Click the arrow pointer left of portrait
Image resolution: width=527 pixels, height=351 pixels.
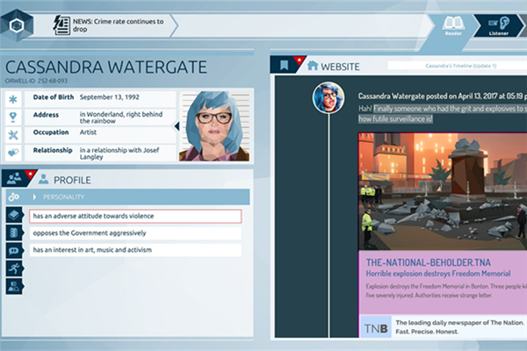pyautogui.click(x=177, y=126)
